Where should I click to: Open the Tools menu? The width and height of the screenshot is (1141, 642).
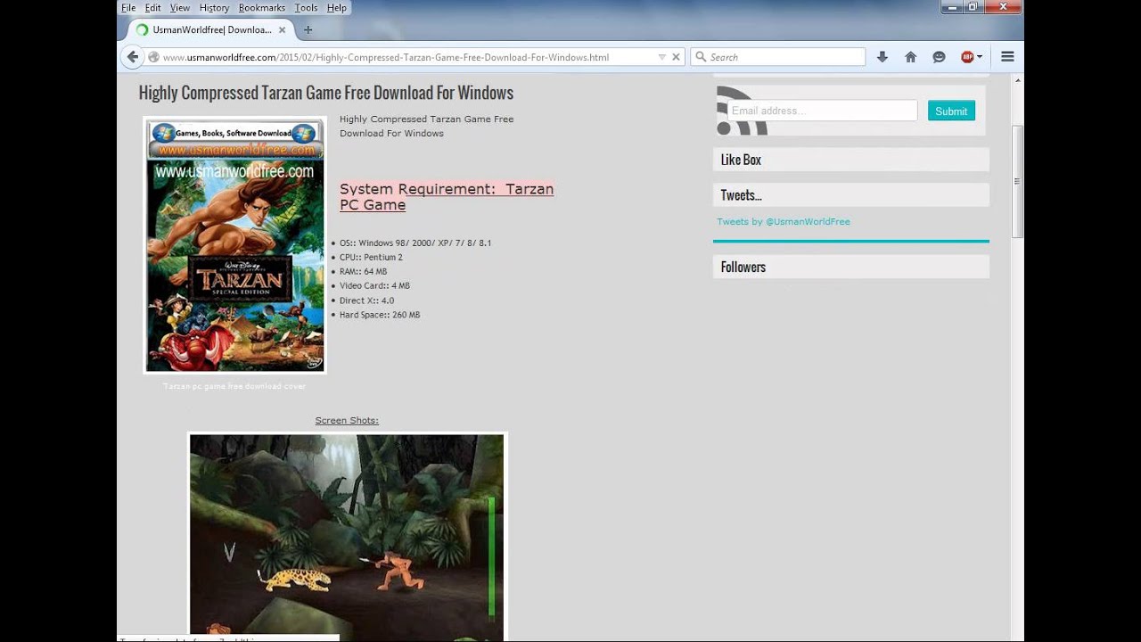306,8
